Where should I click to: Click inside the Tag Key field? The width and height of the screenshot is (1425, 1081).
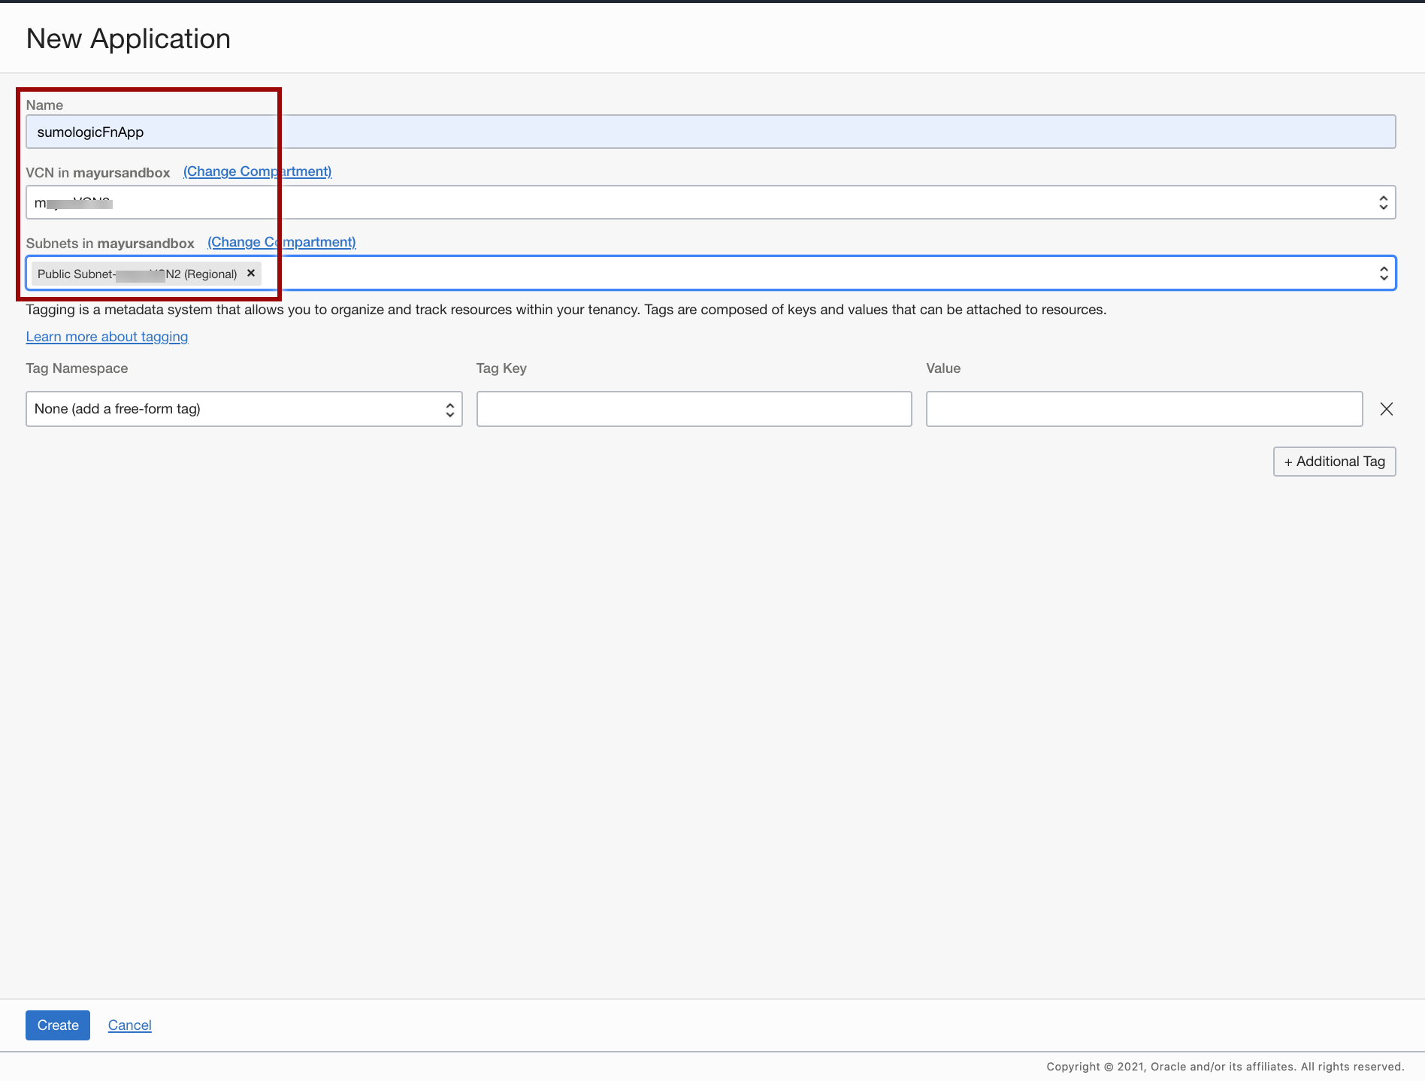(693, 409)
